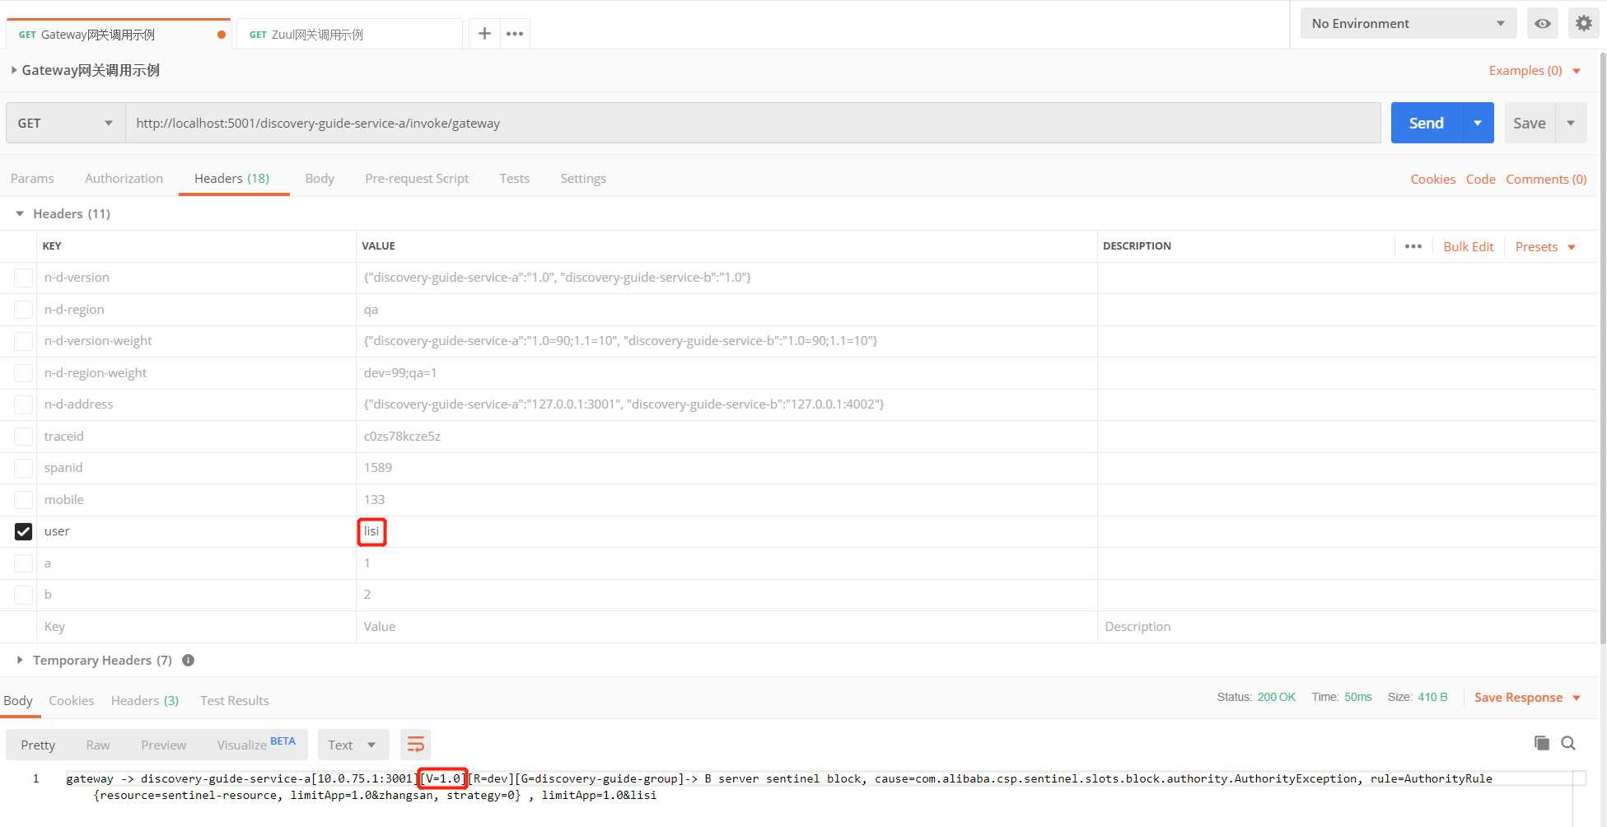The image size is (1607, 827).
Task: Open the Cookies link
Action: (1433, 179)
